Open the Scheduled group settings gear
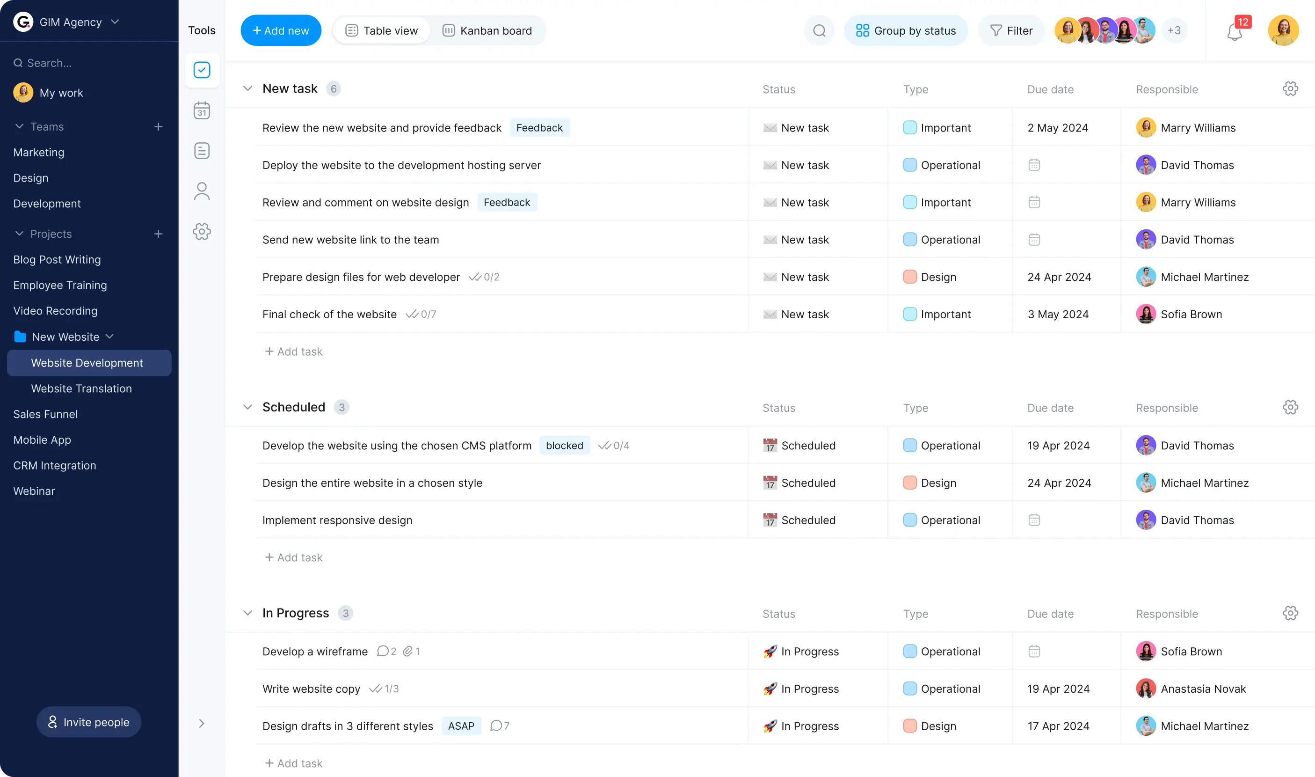Screen dimensions: 1315x777 point(1290,407)
